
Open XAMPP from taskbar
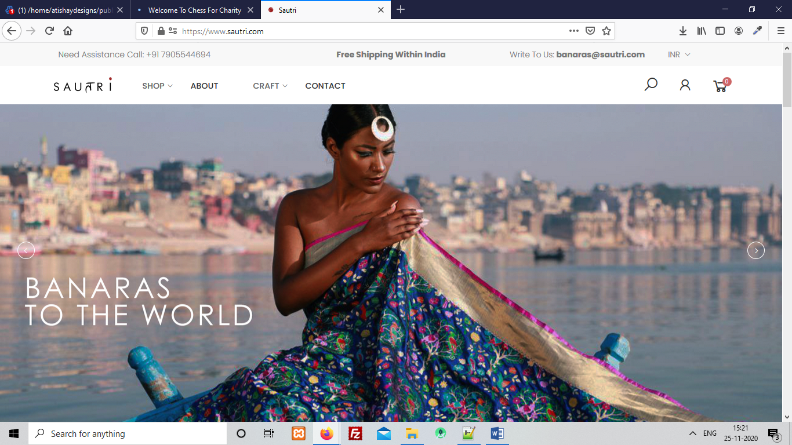coord(299,433)
